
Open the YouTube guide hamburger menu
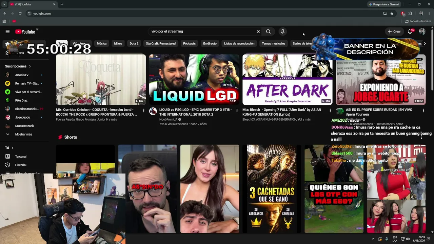point(7,32)
